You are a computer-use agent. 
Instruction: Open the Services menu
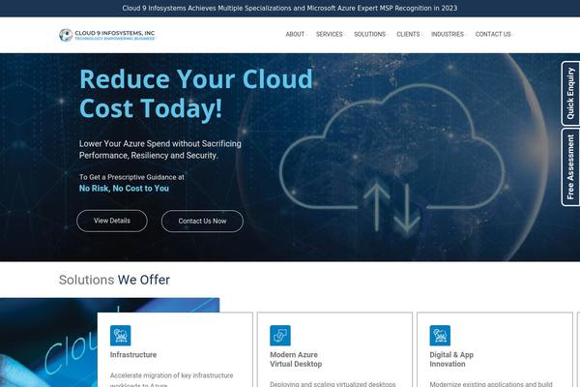330,34
